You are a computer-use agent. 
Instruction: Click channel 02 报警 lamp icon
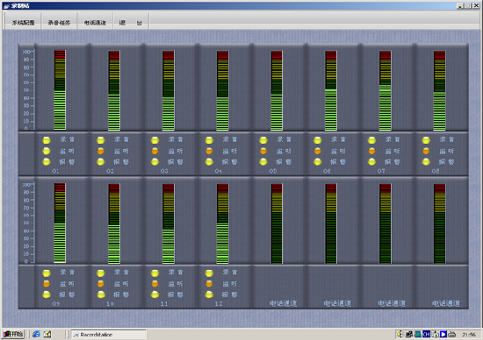point(101,162)
